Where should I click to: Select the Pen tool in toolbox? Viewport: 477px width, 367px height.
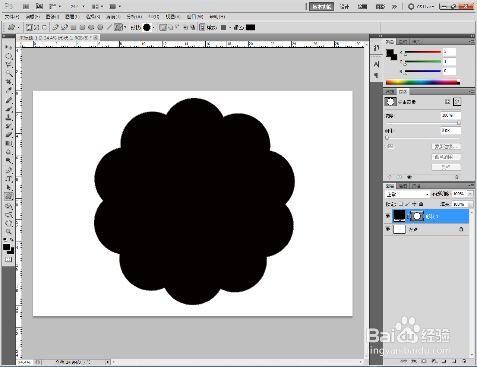point(9,170)
